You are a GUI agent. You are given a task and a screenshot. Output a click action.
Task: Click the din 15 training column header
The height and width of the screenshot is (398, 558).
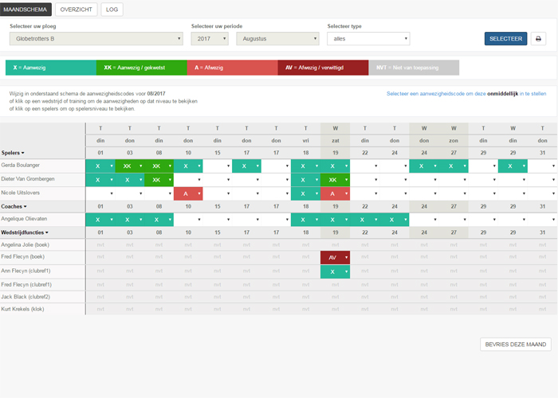click(217, 141)
